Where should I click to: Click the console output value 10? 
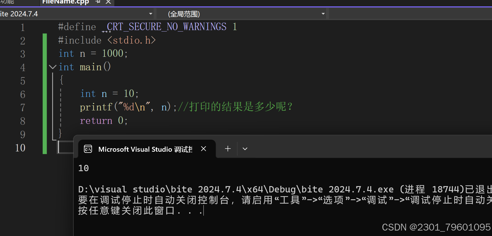tap(84, 168)
